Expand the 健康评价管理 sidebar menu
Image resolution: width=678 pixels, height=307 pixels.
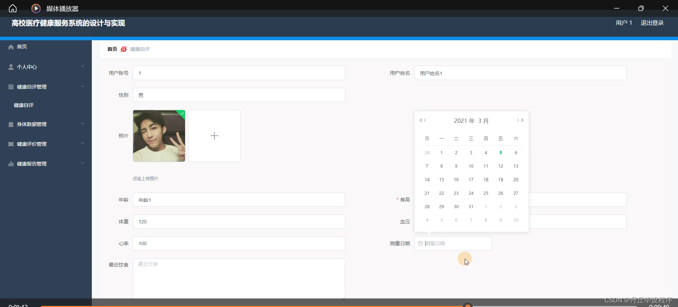point(46,144)
